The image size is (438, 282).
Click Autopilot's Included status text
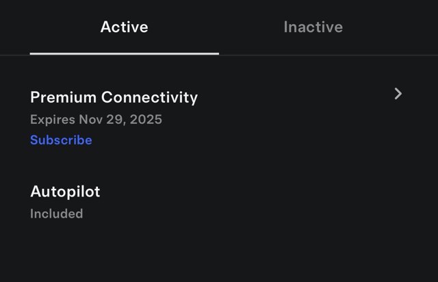pyautogui.click(x=56, y=214)
